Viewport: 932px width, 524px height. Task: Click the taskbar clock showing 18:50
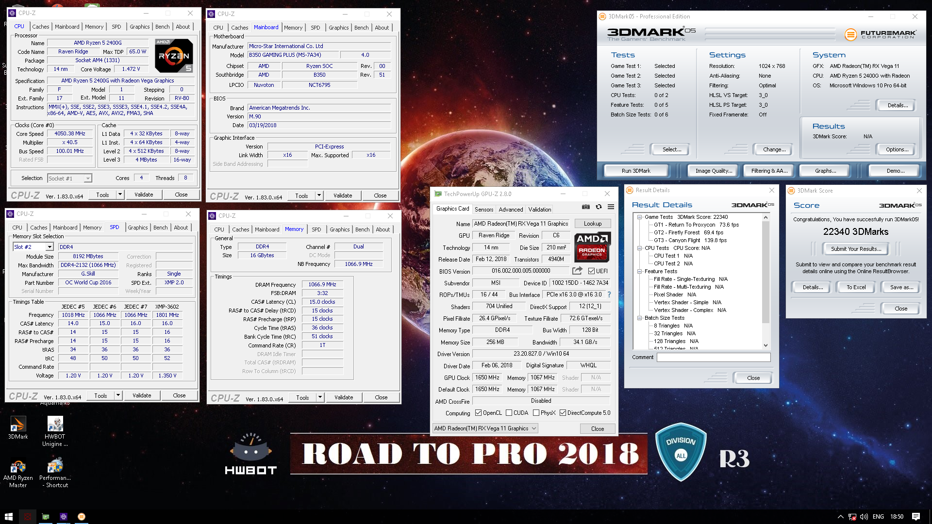[897, 517]
